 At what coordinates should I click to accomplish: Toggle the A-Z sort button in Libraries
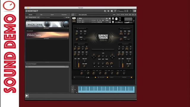coord(38,18)
